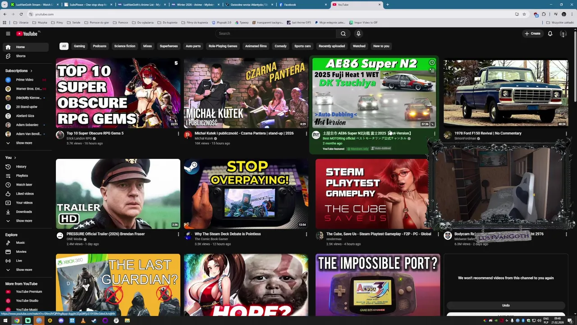Open Playlists in the sidebar
Viewport: 577px width, 325px height.
(x=25, y=176)
